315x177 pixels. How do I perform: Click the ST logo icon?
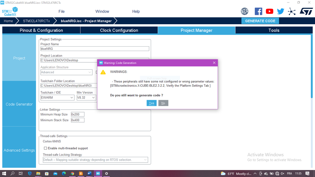(x=306, y=11)
